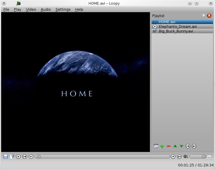Image resolution: width=215 pixels, height=169 pixels.
Task: Open the File menu
Action: (x=6, y=10)
